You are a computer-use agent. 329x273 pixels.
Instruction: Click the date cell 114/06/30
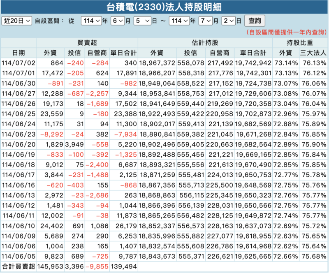point(19,83)
